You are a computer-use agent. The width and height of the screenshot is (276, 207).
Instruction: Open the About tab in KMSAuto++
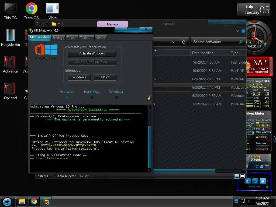100,38
